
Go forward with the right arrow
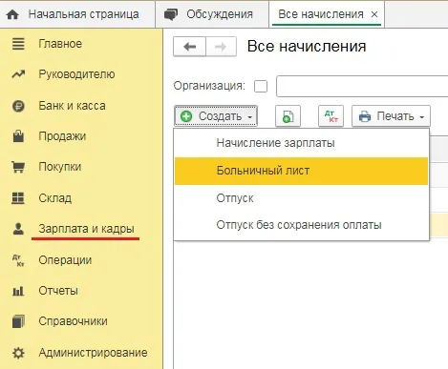(221, 47)
